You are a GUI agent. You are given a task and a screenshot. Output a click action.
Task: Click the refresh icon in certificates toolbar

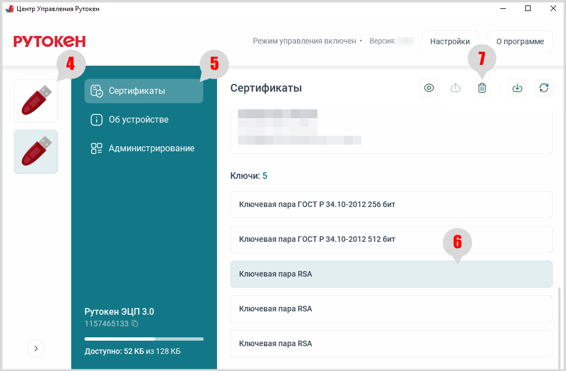544,88
